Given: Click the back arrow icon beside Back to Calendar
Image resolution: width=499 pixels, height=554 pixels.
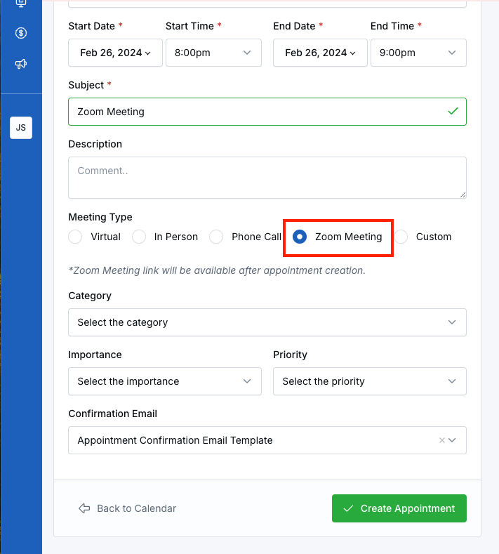Looking at the screenshot, I should 84,508.
